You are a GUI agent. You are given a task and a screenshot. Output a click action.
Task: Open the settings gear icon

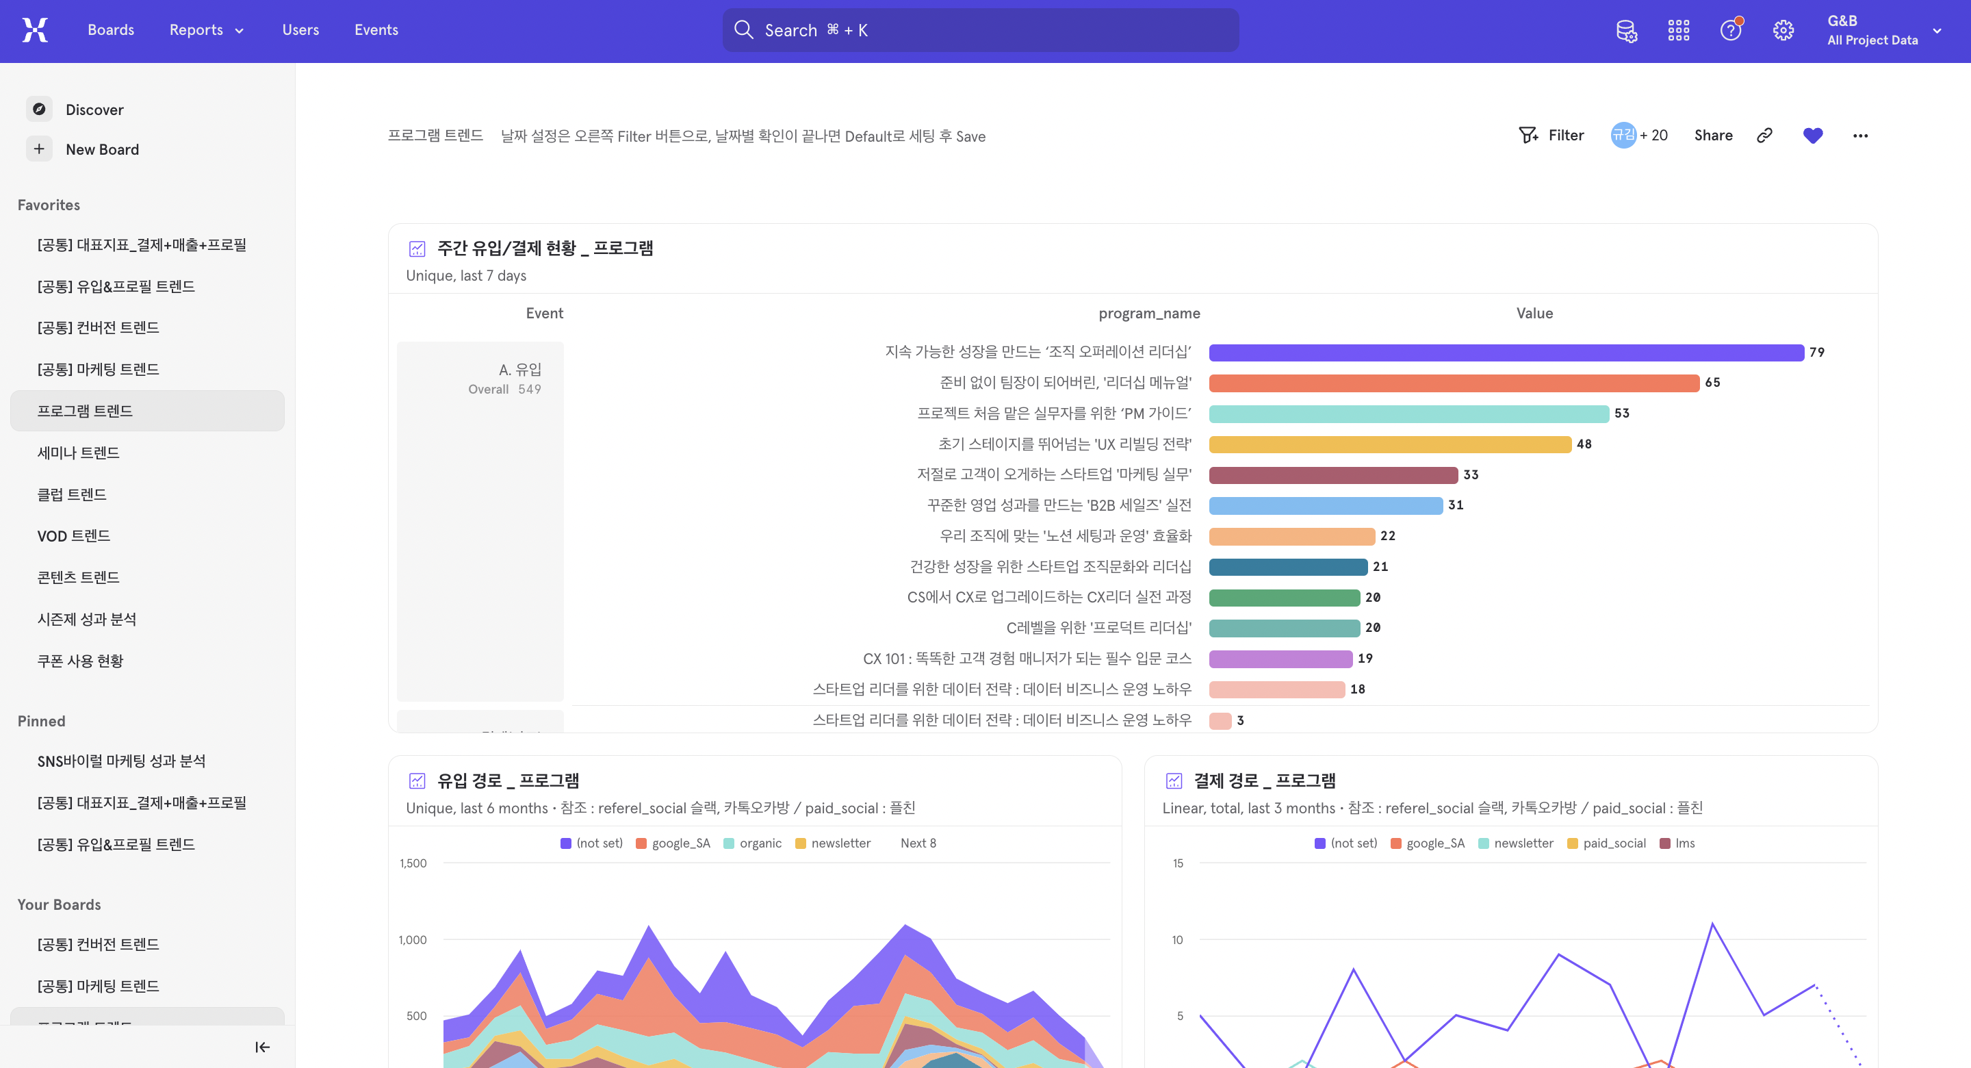(x=1783, y=31)
